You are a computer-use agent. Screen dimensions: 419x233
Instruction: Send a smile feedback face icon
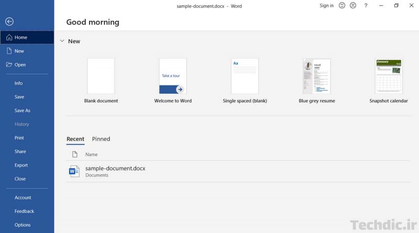click(342, 6)
